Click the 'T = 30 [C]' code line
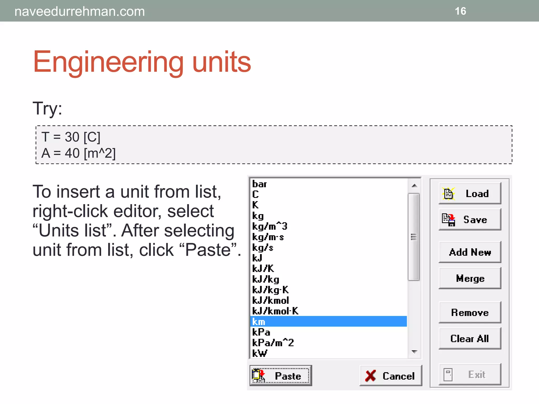The height and width of the screenshot is (404, 539). tap(71, 137)
